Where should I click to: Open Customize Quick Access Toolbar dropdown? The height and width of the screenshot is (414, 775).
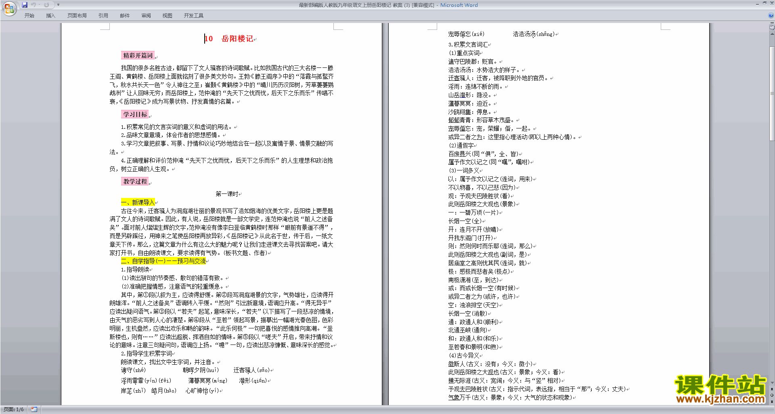pos(58,5)
